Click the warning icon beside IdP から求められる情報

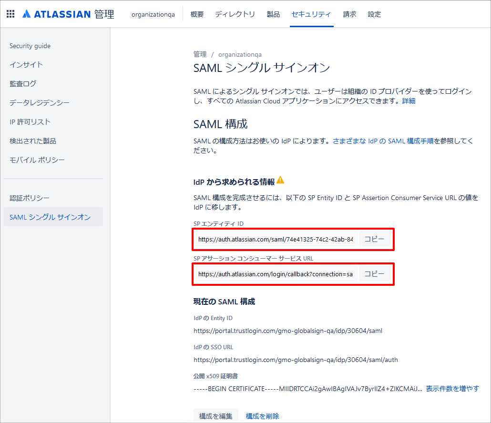281,180
